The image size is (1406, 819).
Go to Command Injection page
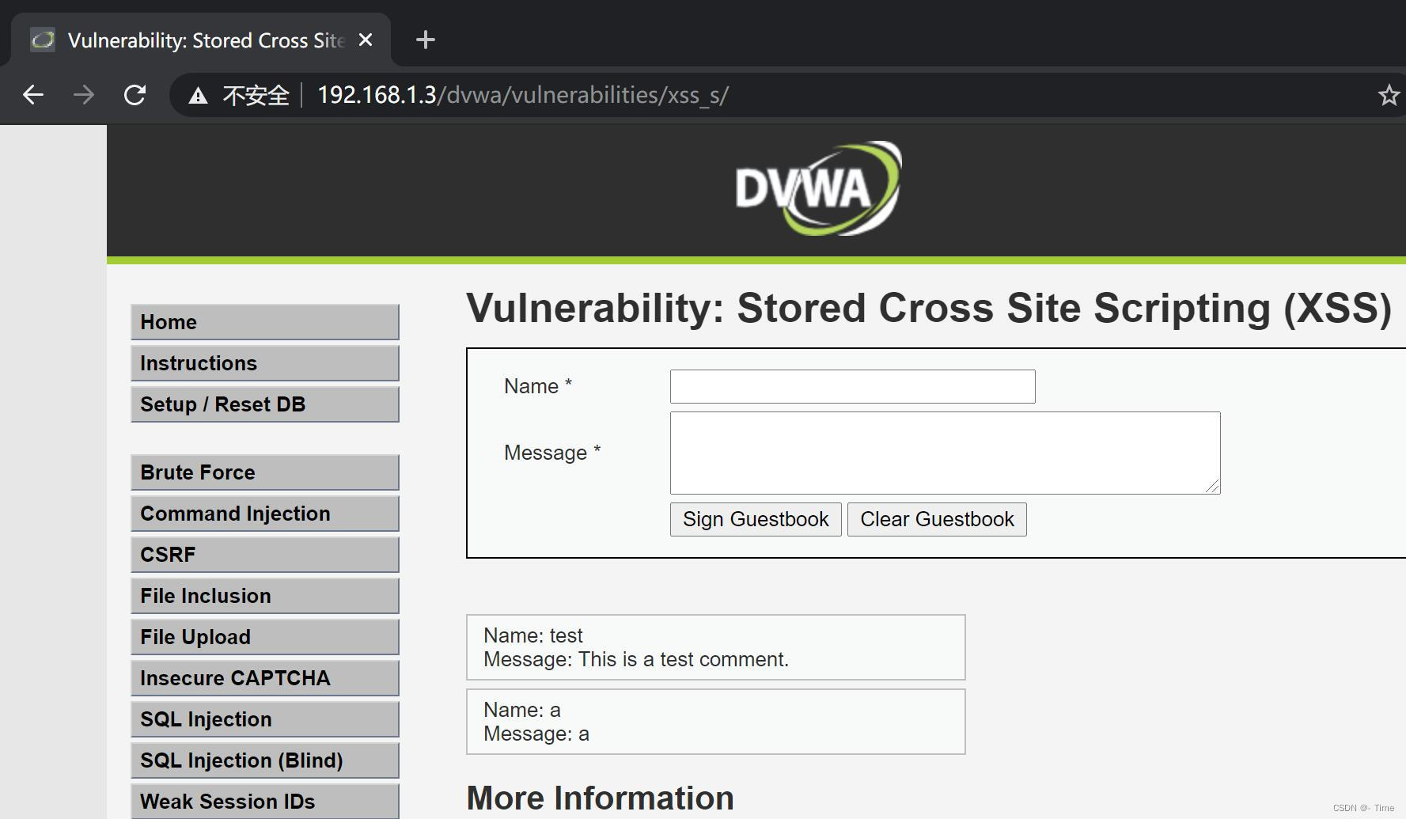point(265,514)
